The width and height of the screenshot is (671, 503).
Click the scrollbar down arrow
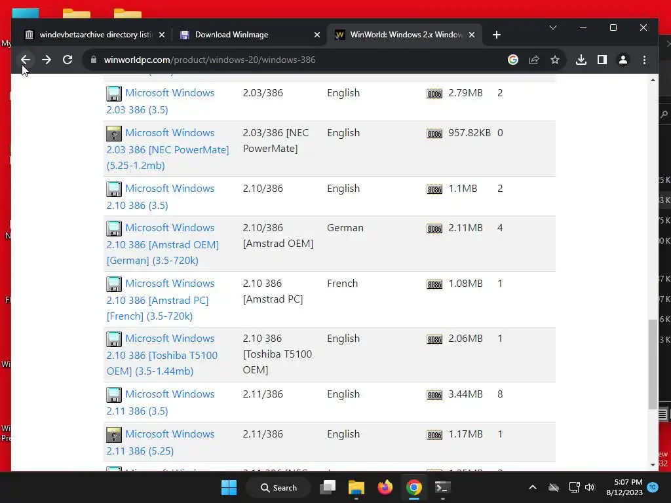[653, 465]
